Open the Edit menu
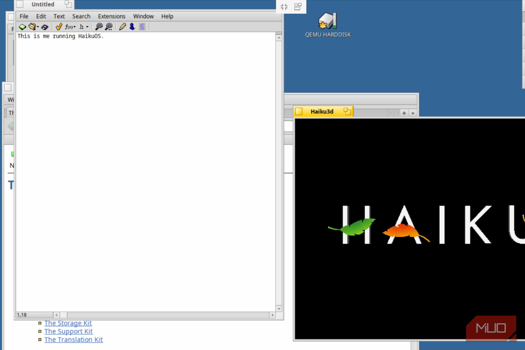Screen dimensions: 525x350 [41, 16]
